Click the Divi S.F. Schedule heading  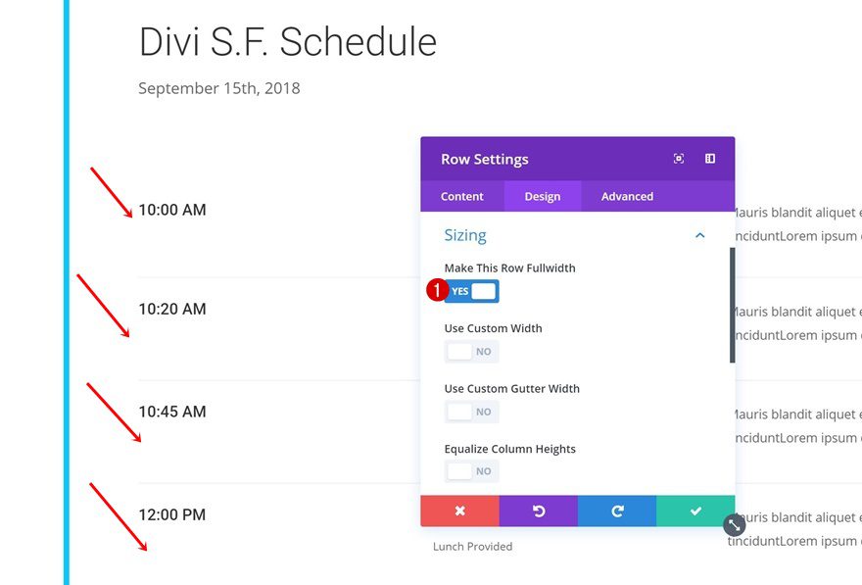[288, 42]
